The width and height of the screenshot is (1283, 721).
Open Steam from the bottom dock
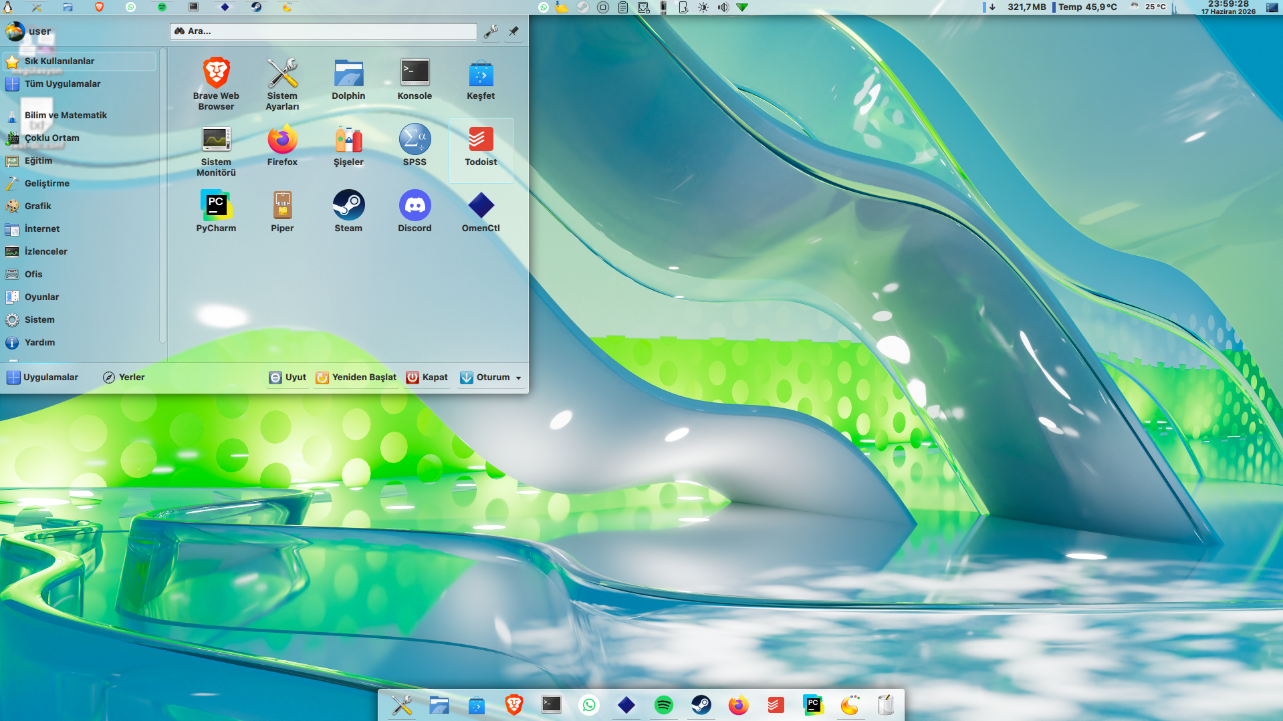tap(701, 705)
